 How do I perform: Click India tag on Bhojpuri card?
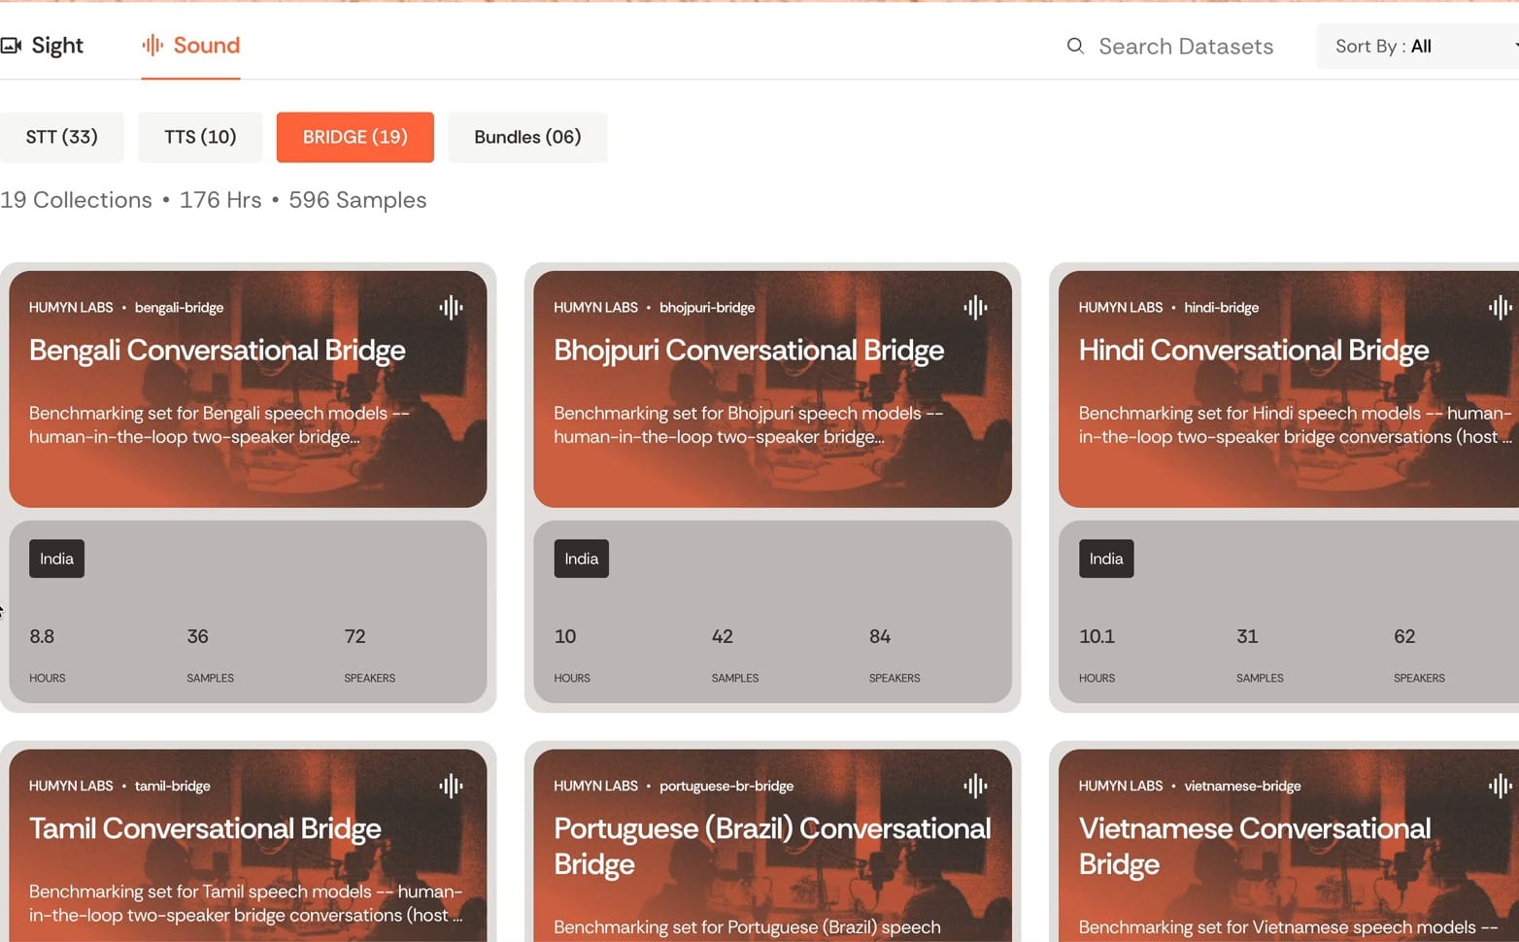(582, 558)
